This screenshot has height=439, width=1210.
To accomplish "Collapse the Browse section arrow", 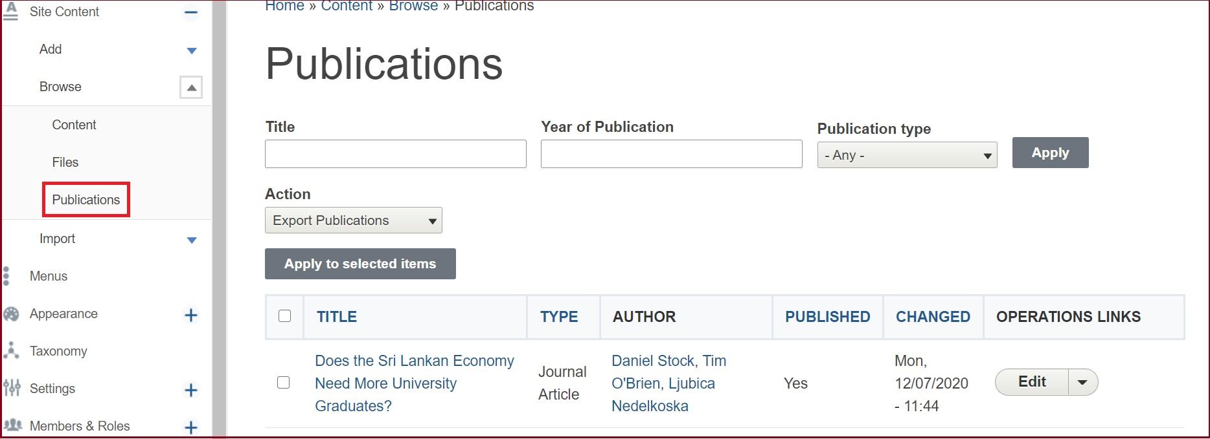I will click(x=191, y=87).
